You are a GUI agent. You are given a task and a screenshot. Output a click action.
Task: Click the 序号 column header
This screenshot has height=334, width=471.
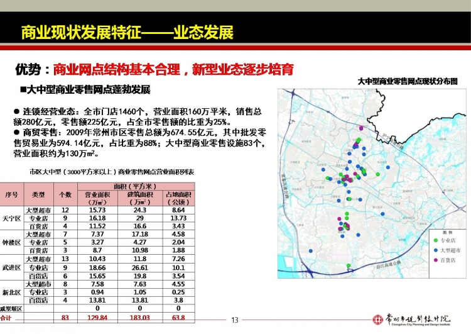tap(12, 195)
